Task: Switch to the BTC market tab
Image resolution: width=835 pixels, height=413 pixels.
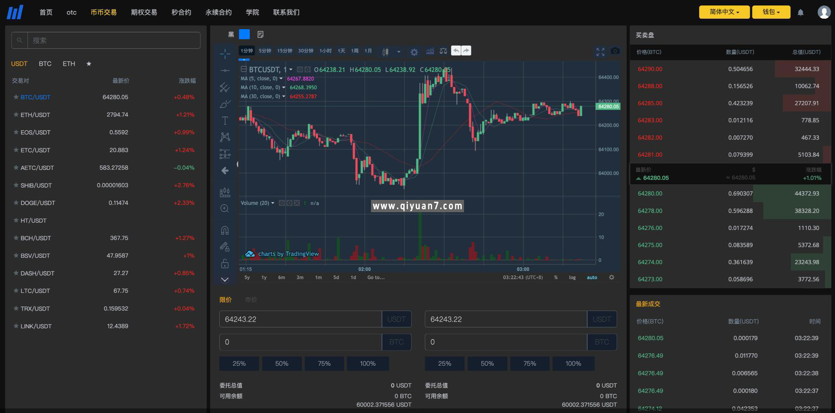Action: pos(45,64)
